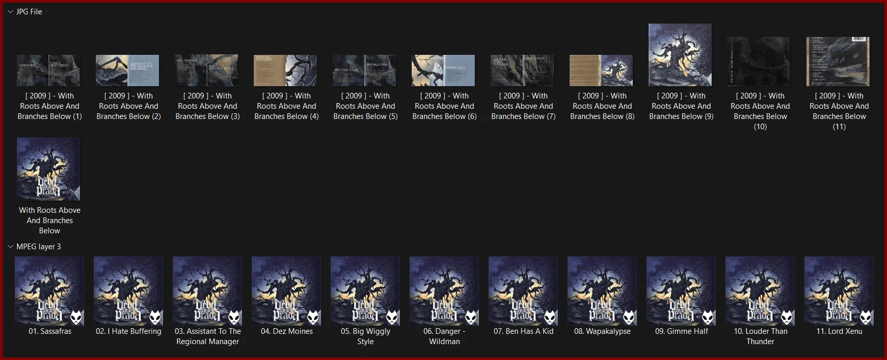Click the file name 03. Assistant To The Regional Manager
Viewport: 887px width, 360px height.
click(208, 336)
